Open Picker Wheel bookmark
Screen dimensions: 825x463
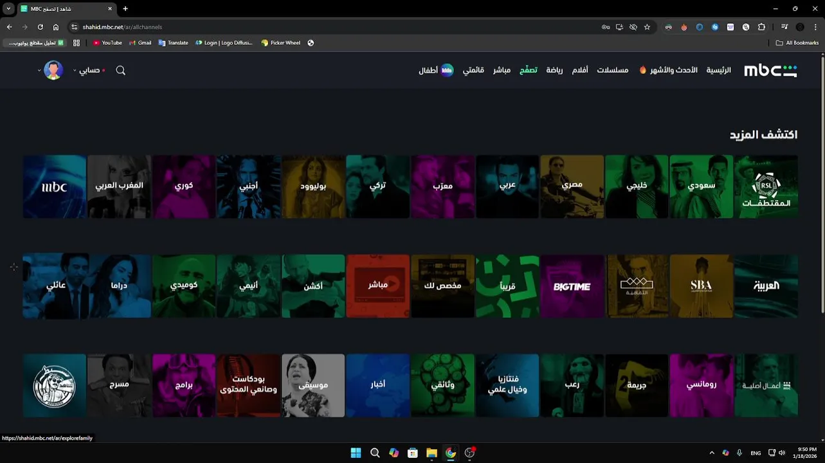pos(281,43)
